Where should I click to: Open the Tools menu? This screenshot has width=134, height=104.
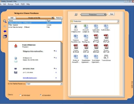17,4
